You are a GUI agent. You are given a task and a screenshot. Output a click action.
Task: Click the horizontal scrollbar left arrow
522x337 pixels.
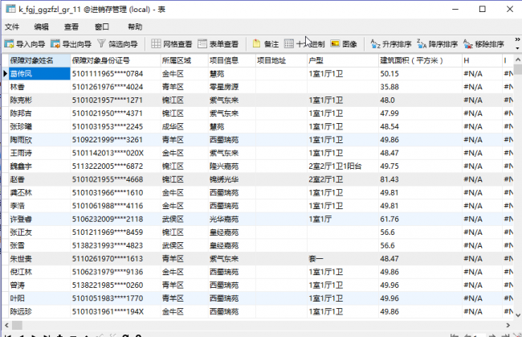click(x=6, y=325)
